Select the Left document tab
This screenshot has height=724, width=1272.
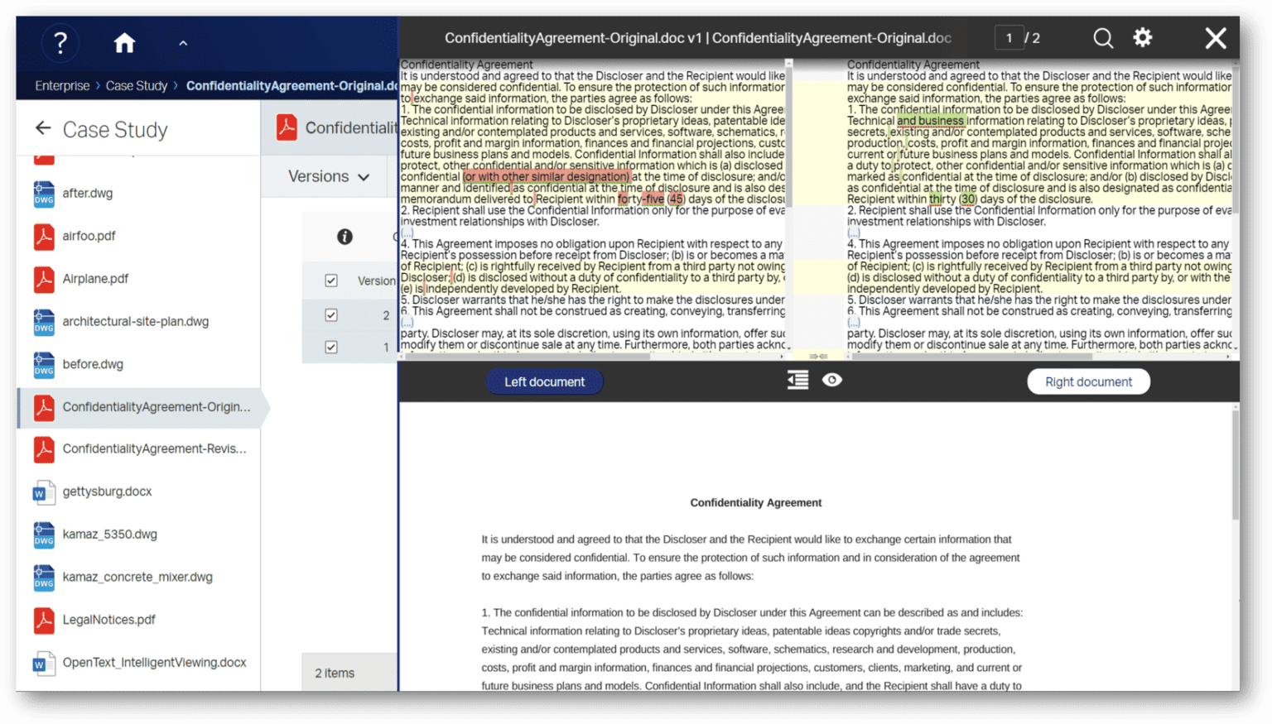[x=544, y=381]
